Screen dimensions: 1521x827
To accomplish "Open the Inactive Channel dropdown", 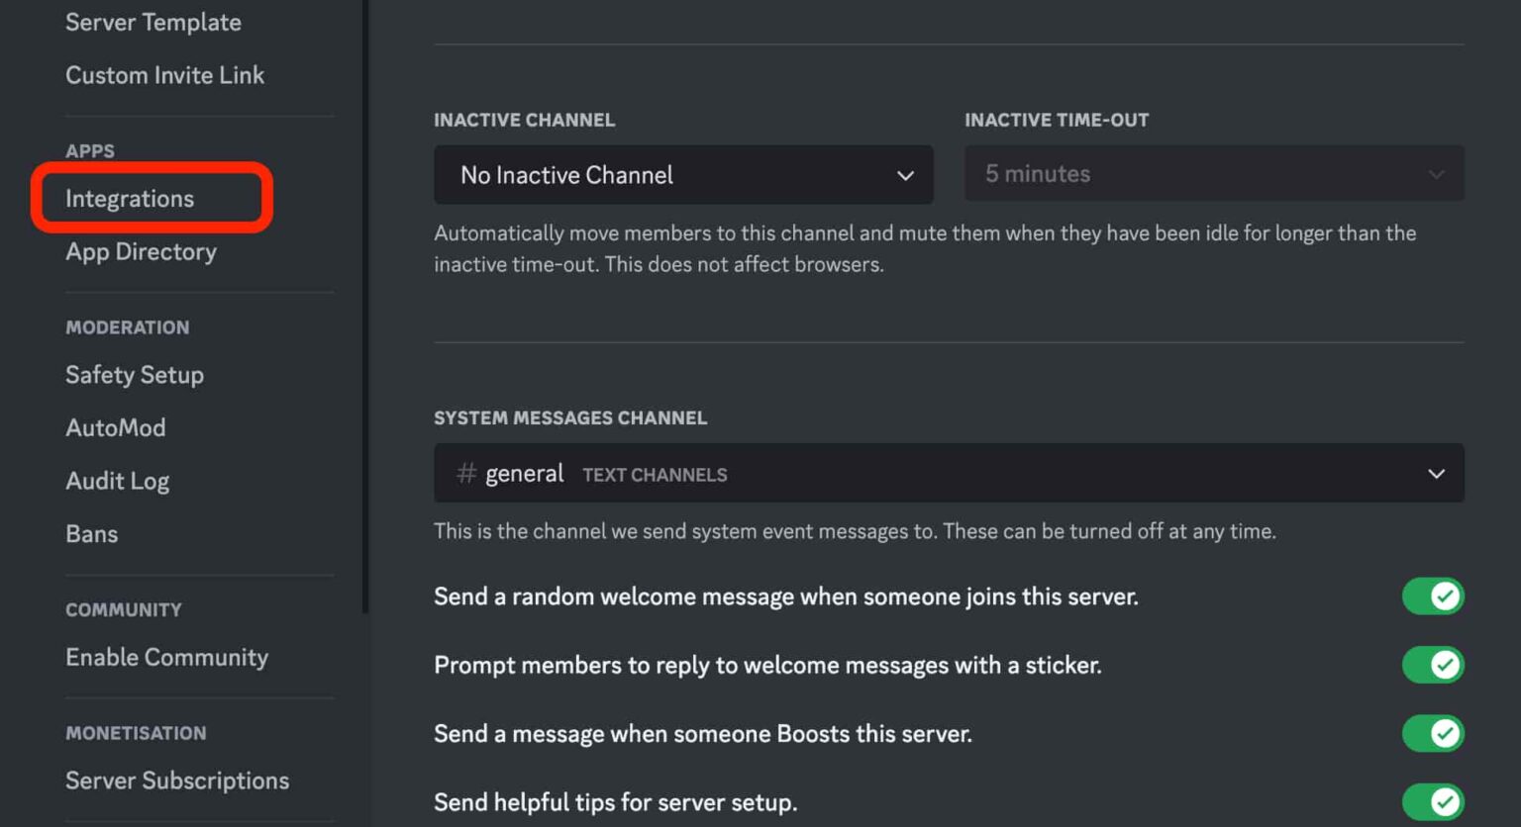I will tap(683, 175).
